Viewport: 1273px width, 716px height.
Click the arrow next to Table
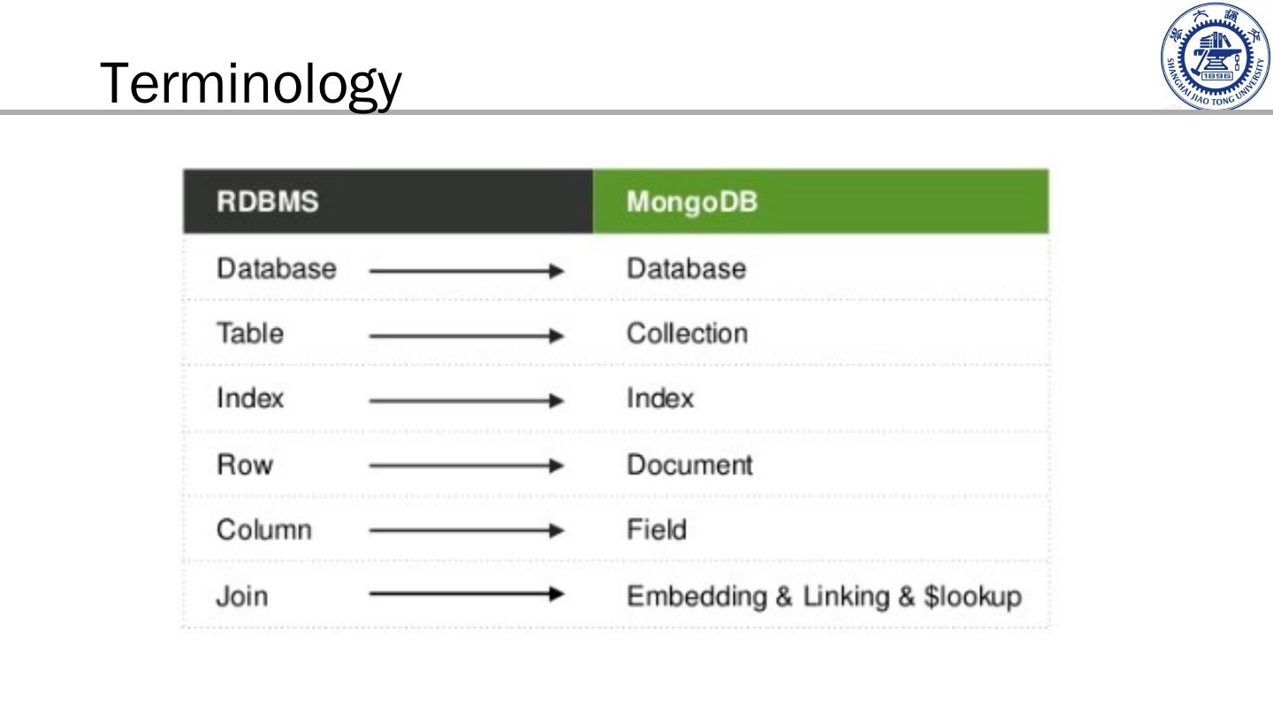click(x=466, y=335)
